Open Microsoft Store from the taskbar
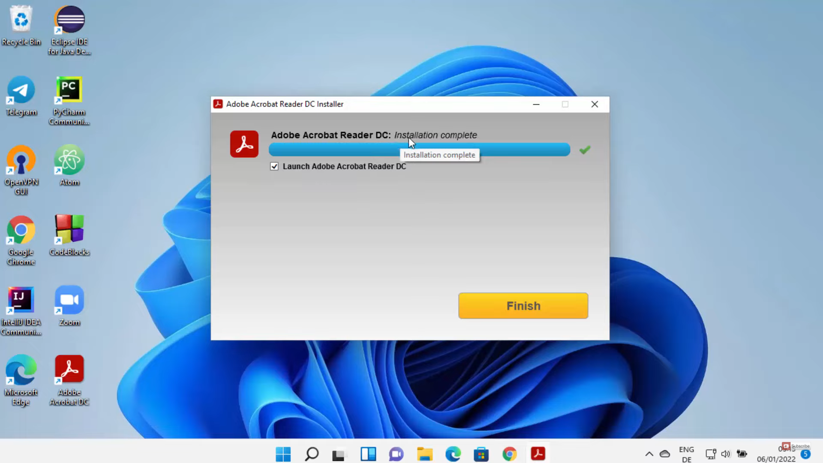The image size is (823, 463). click(x=481, y=454)
